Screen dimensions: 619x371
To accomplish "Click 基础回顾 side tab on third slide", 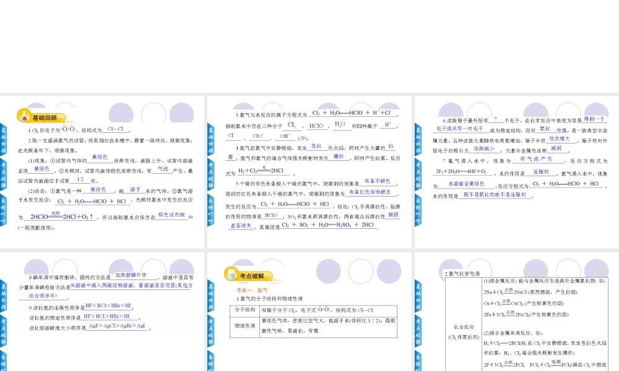I will pyautogui.click(x=418, y=139).
